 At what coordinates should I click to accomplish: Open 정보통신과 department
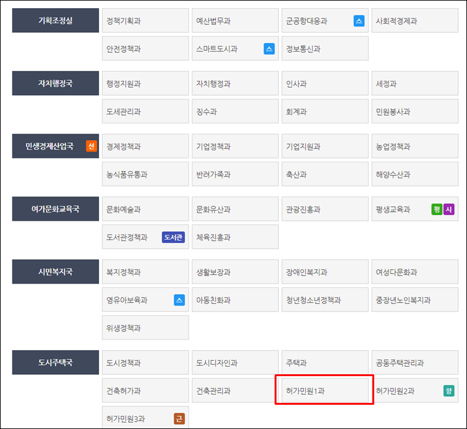(325, 48)
